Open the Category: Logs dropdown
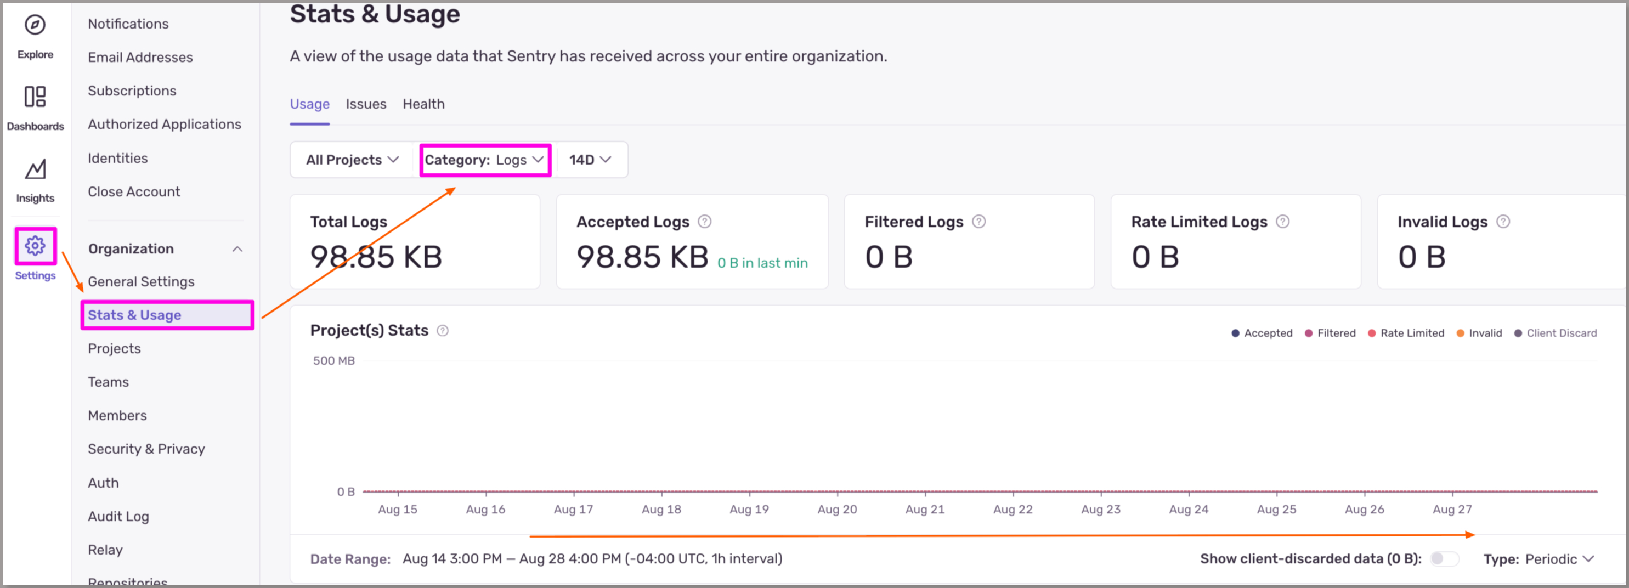 (x=484, y=160)
